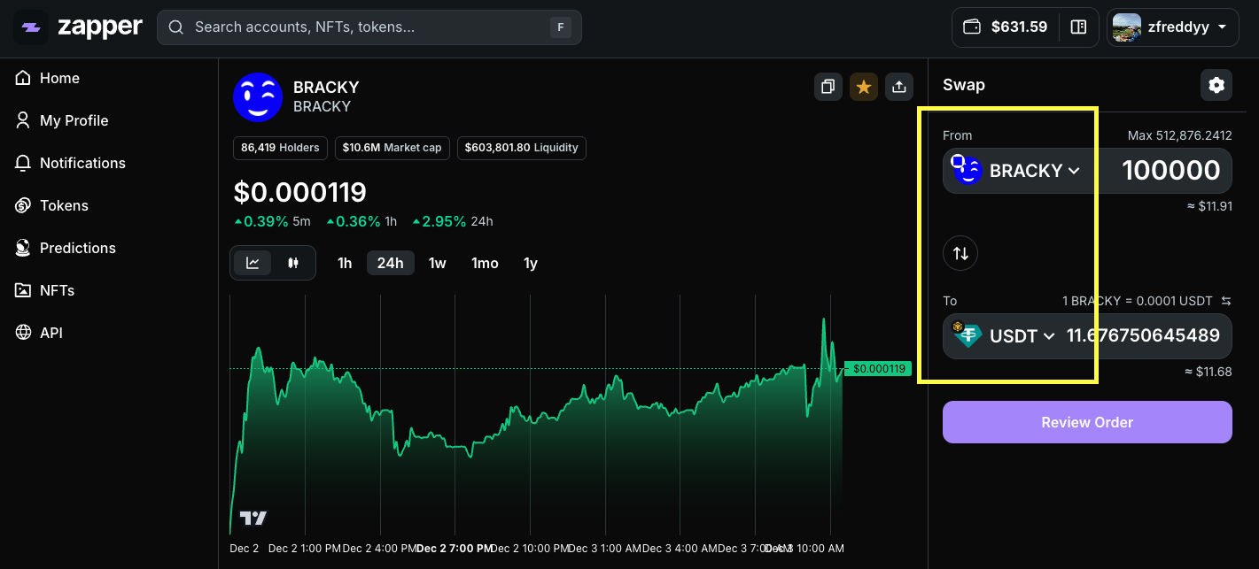This screenshot has height=569, width=1259.
Task: Click the share/upload icon for BRACKY
Action: pyautogui.click(x=898, y=87)
